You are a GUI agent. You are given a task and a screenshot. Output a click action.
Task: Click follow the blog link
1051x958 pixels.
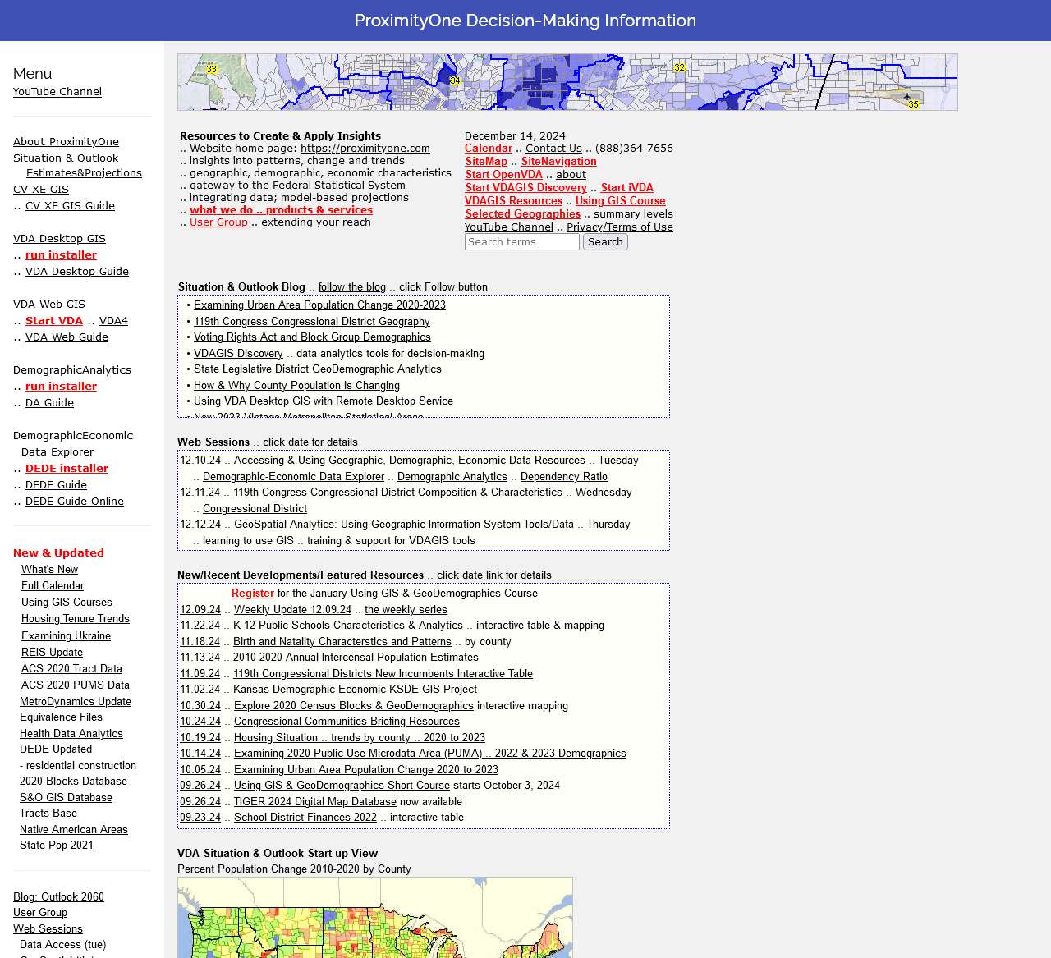[352, 287]
